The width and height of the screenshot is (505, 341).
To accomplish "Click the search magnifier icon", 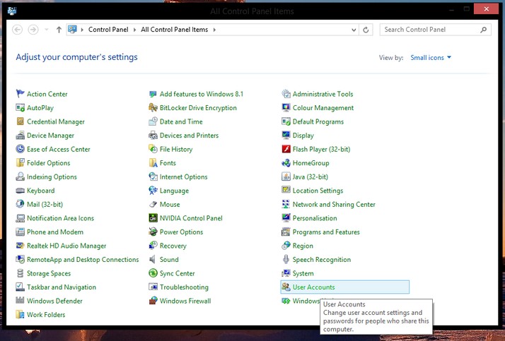I will (483, 30).
